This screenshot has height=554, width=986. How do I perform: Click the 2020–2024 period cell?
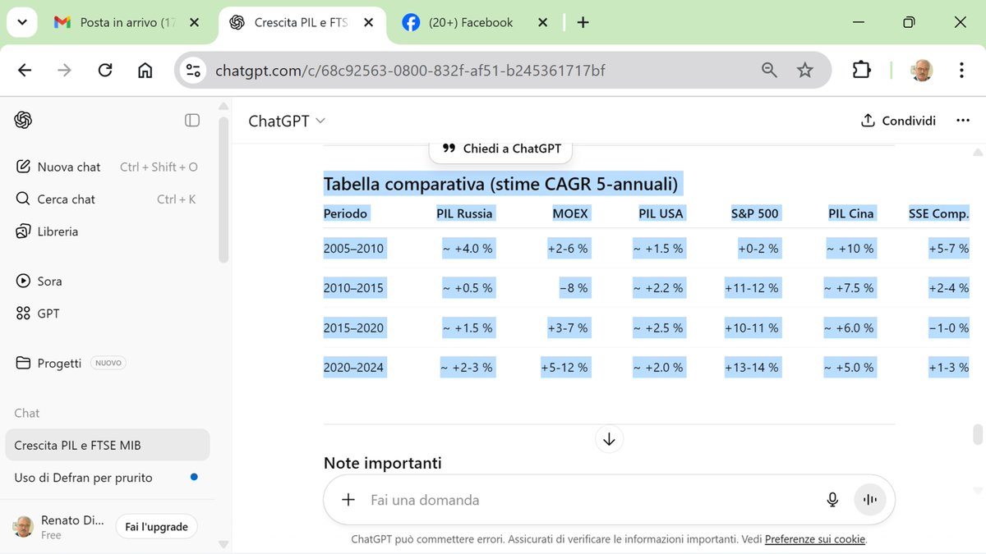coord(353,367)
